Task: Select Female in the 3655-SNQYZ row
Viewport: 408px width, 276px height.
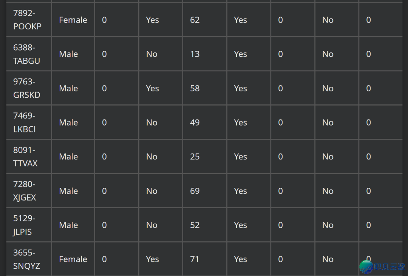Action: [x=73, y=259]
